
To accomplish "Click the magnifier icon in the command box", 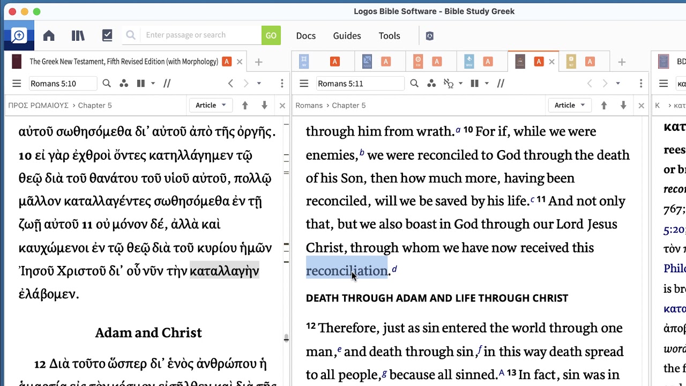I will 131,35.
